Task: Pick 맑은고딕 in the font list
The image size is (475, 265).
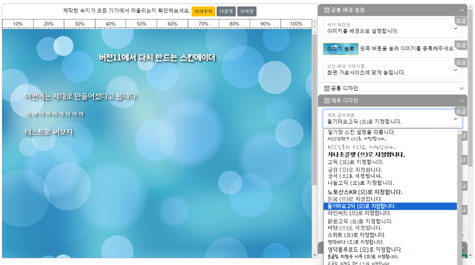Action: 360,221
